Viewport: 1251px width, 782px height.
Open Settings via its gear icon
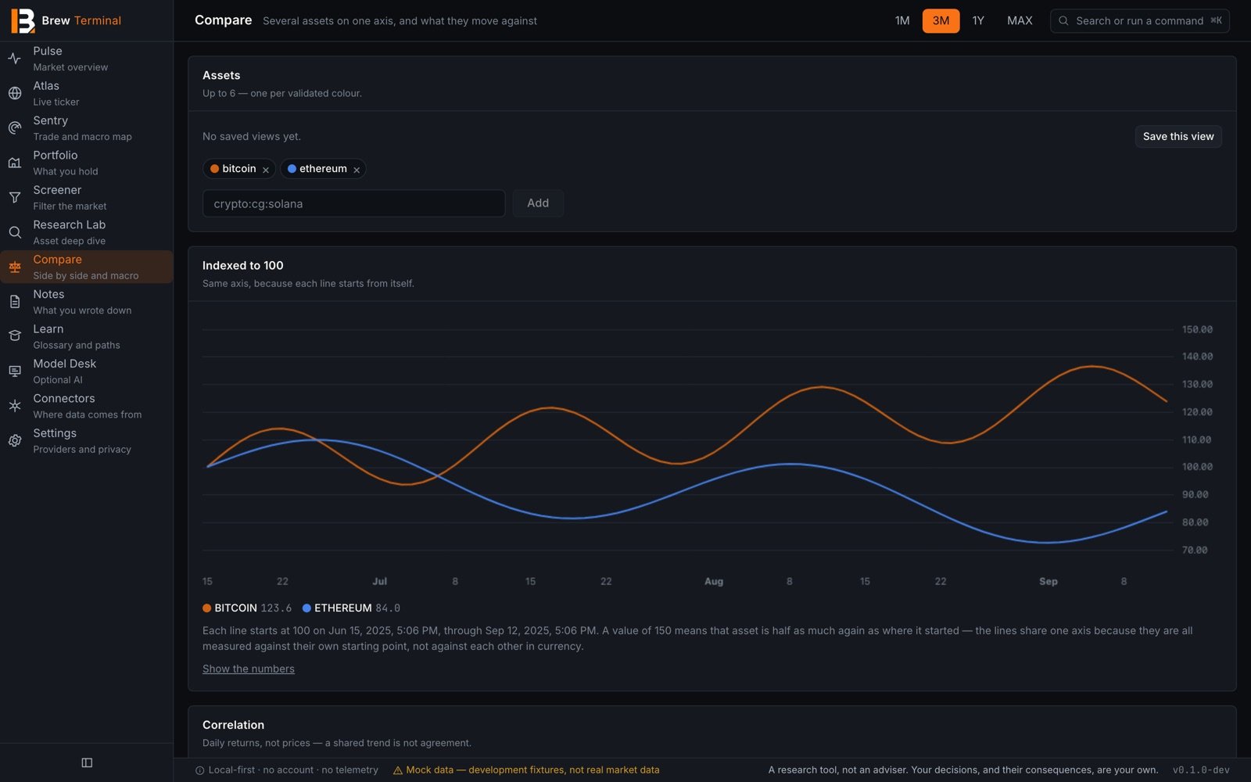point(15,441)
